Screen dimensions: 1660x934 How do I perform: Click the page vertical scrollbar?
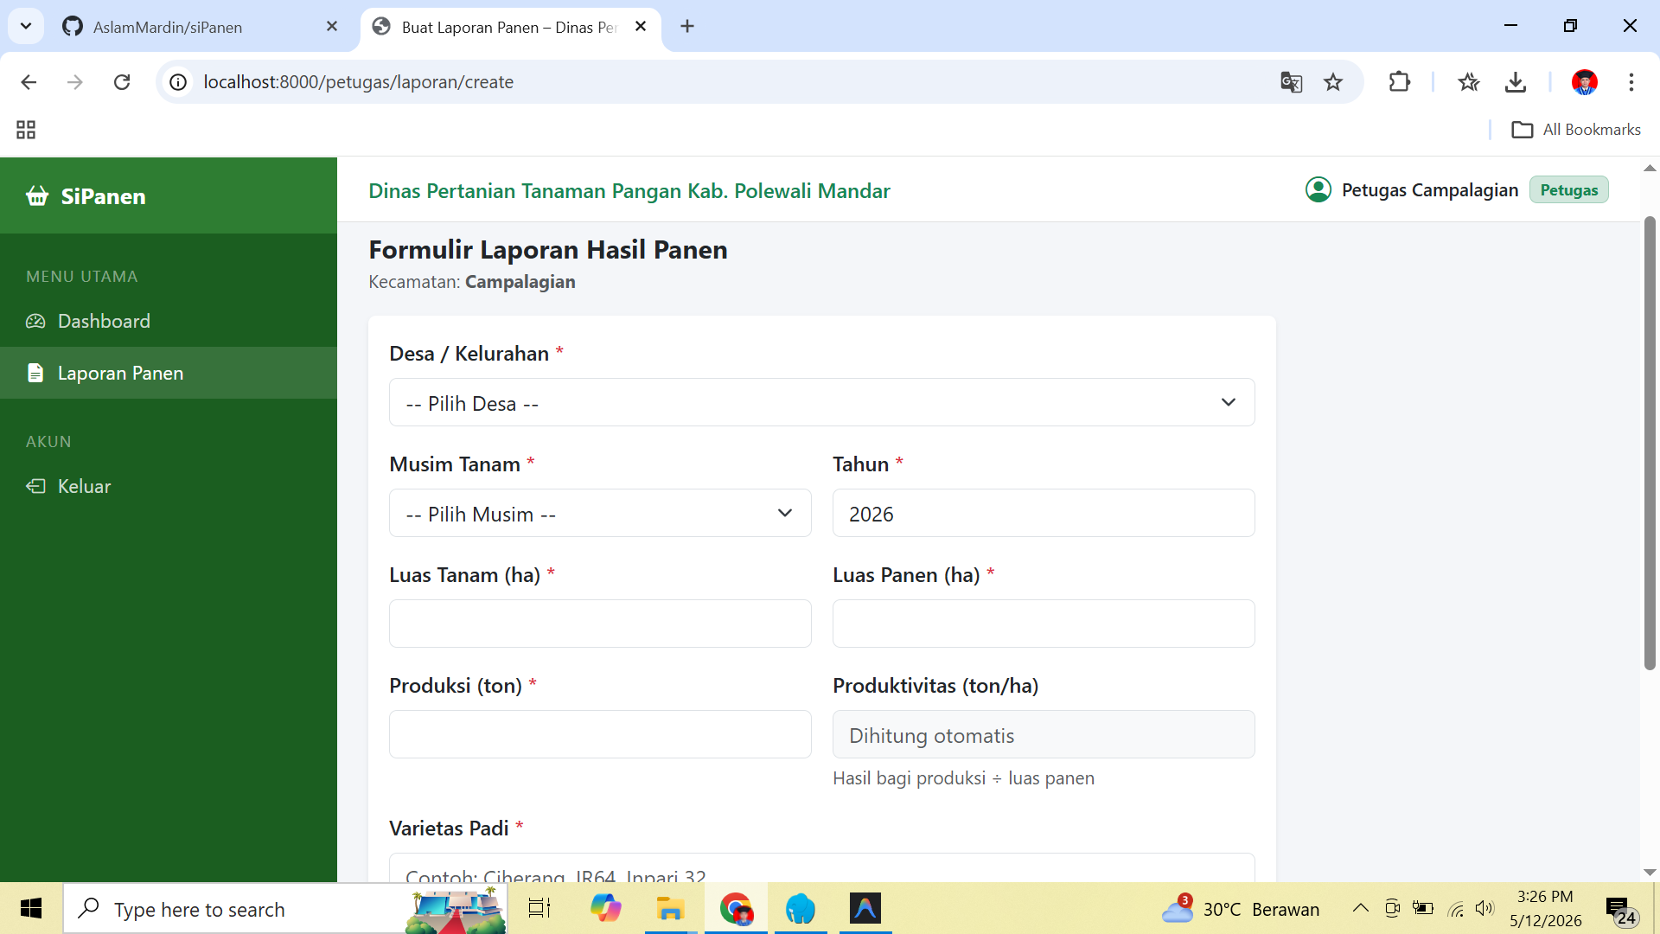(x=1650, y=443)
